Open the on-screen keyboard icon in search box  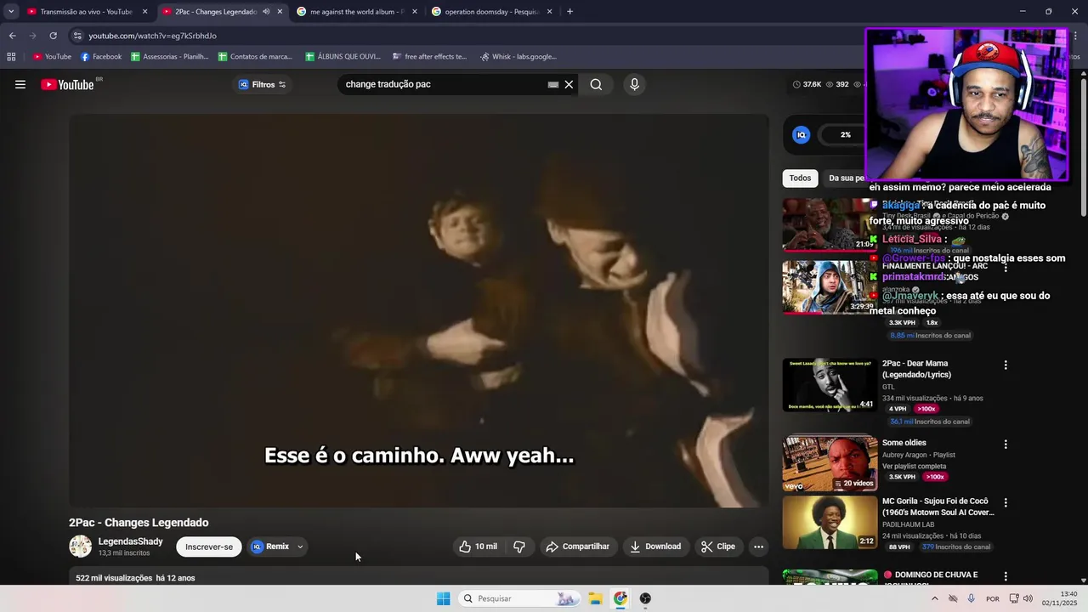point(552,85)
